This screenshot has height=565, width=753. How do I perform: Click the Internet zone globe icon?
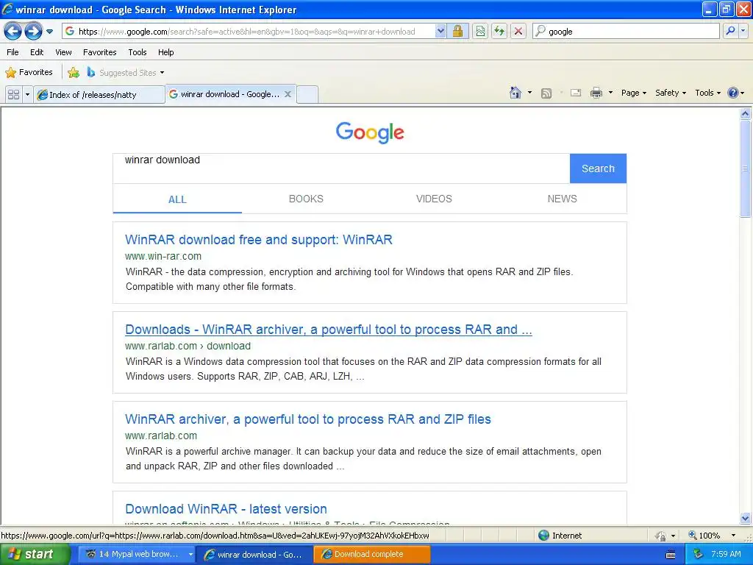click(x=543, y=536)
